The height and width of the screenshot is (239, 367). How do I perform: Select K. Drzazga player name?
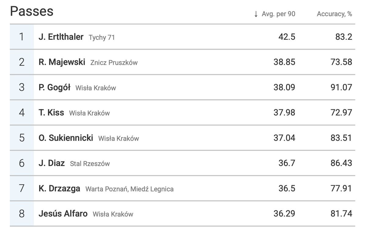click(59, 189)
